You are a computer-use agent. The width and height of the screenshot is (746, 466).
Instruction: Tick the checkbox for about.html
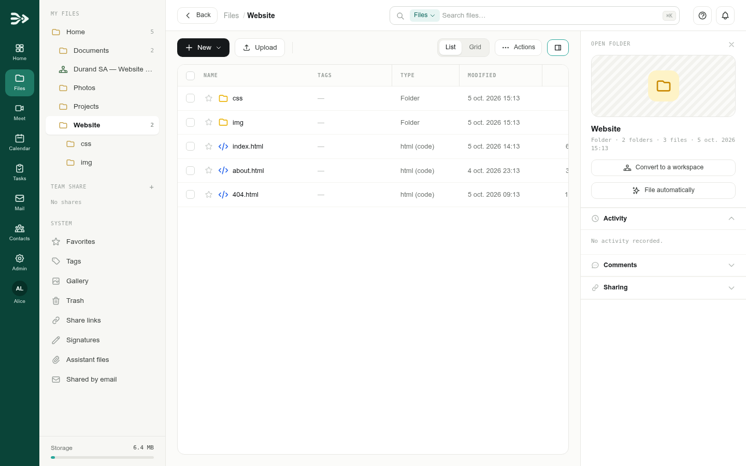[x=191, y=170]
